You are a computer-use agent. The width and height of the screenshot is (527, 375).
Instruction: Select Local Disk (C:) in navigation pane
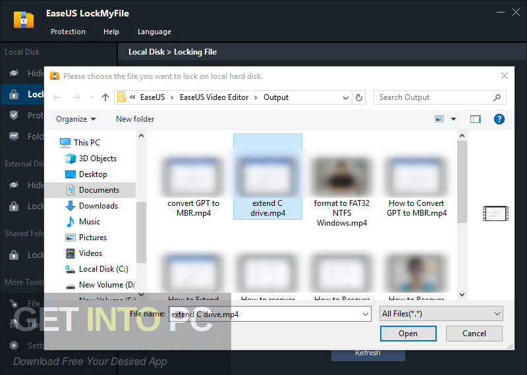click(x=96, y=269)
